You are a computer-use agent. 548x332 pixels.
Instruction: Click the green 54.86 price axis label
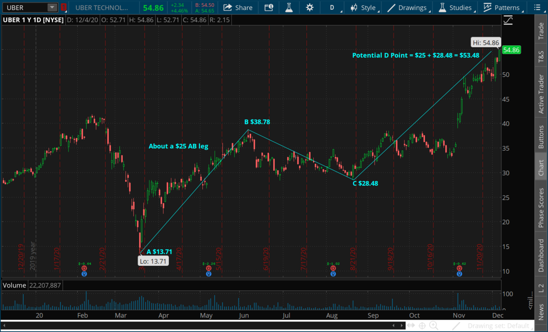pos(511,50)
